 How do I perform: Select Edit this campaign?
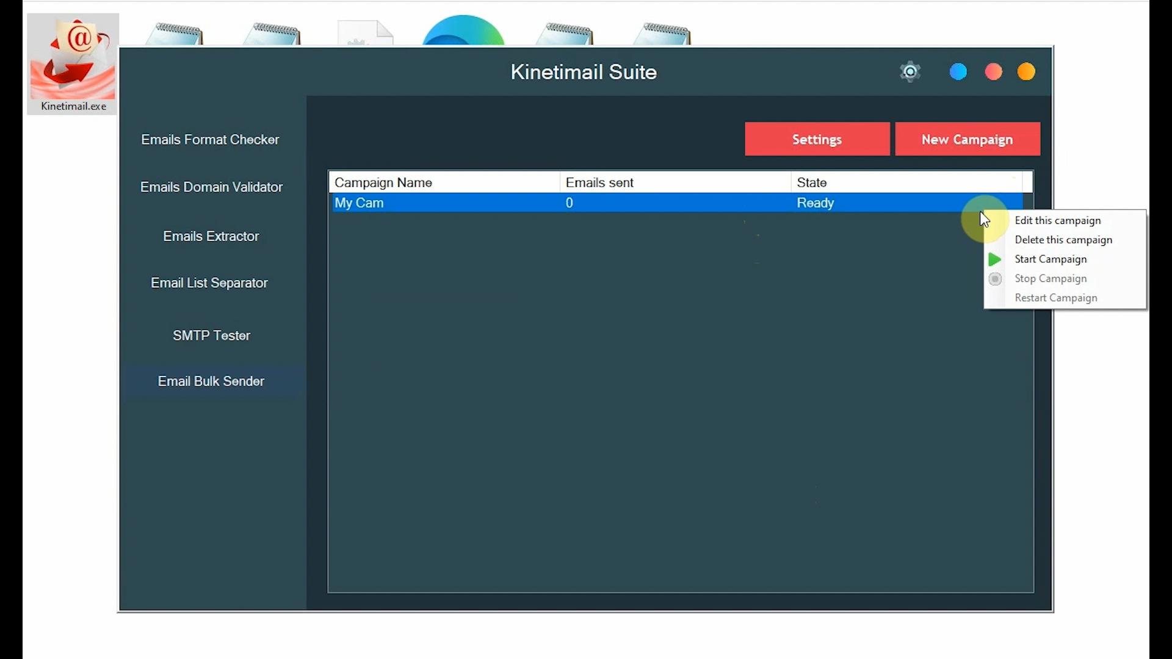click(1058, 220)
